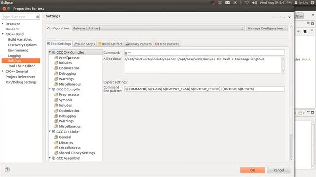Open Libraries under GCC C++ Linker
Viewport: 316px width, 177px height.
pyautogui.click(x=66, y=143)
